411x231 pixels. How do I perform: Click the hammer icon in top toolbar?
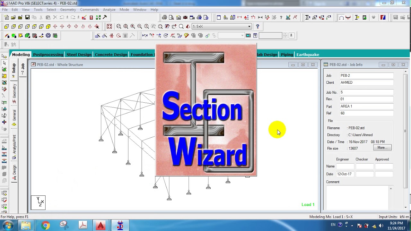tap(105, 17)
